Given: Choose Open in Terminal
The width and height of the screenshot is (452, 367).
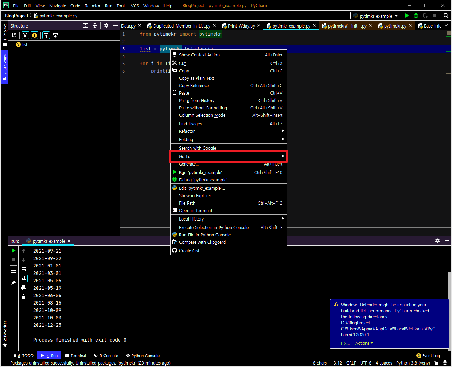Looking at the screenshot, I should [228, 210].
